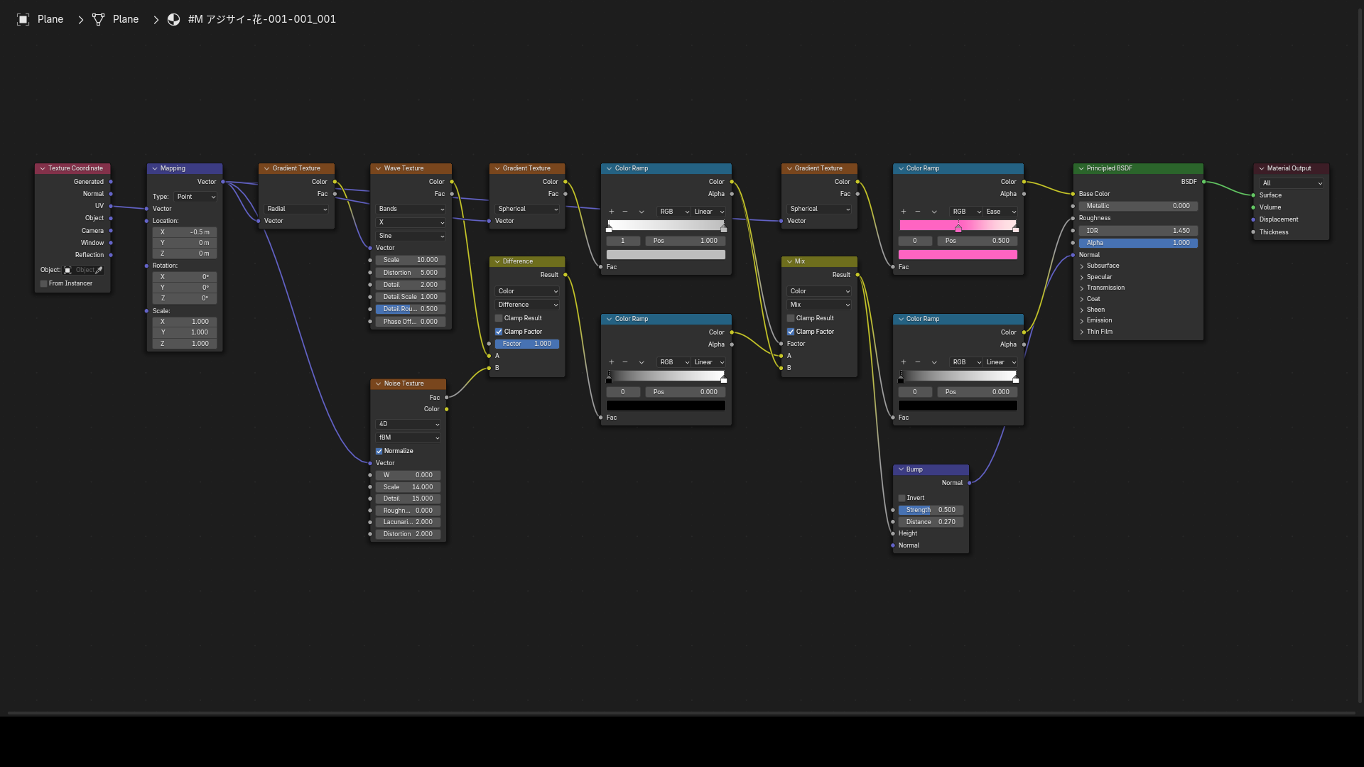Add a stop with plus on pink Color Ramp

[903, 212]
